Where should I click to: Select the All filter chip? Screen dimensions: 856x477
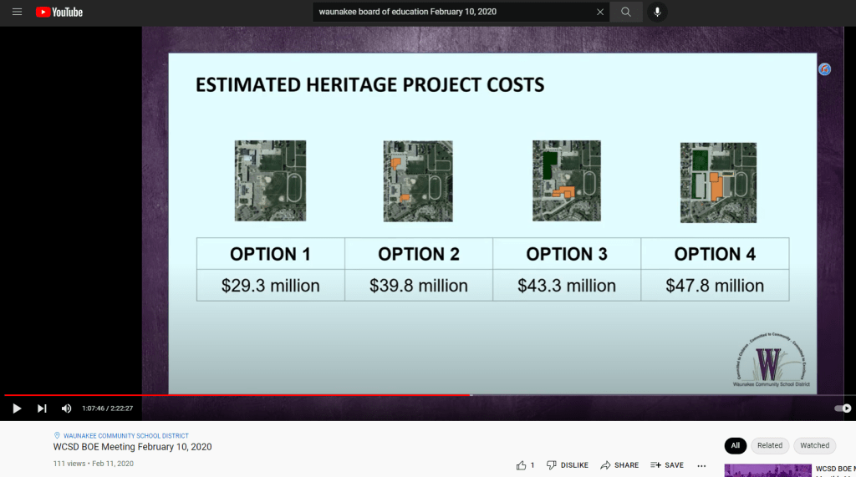[x=735, y=445]
